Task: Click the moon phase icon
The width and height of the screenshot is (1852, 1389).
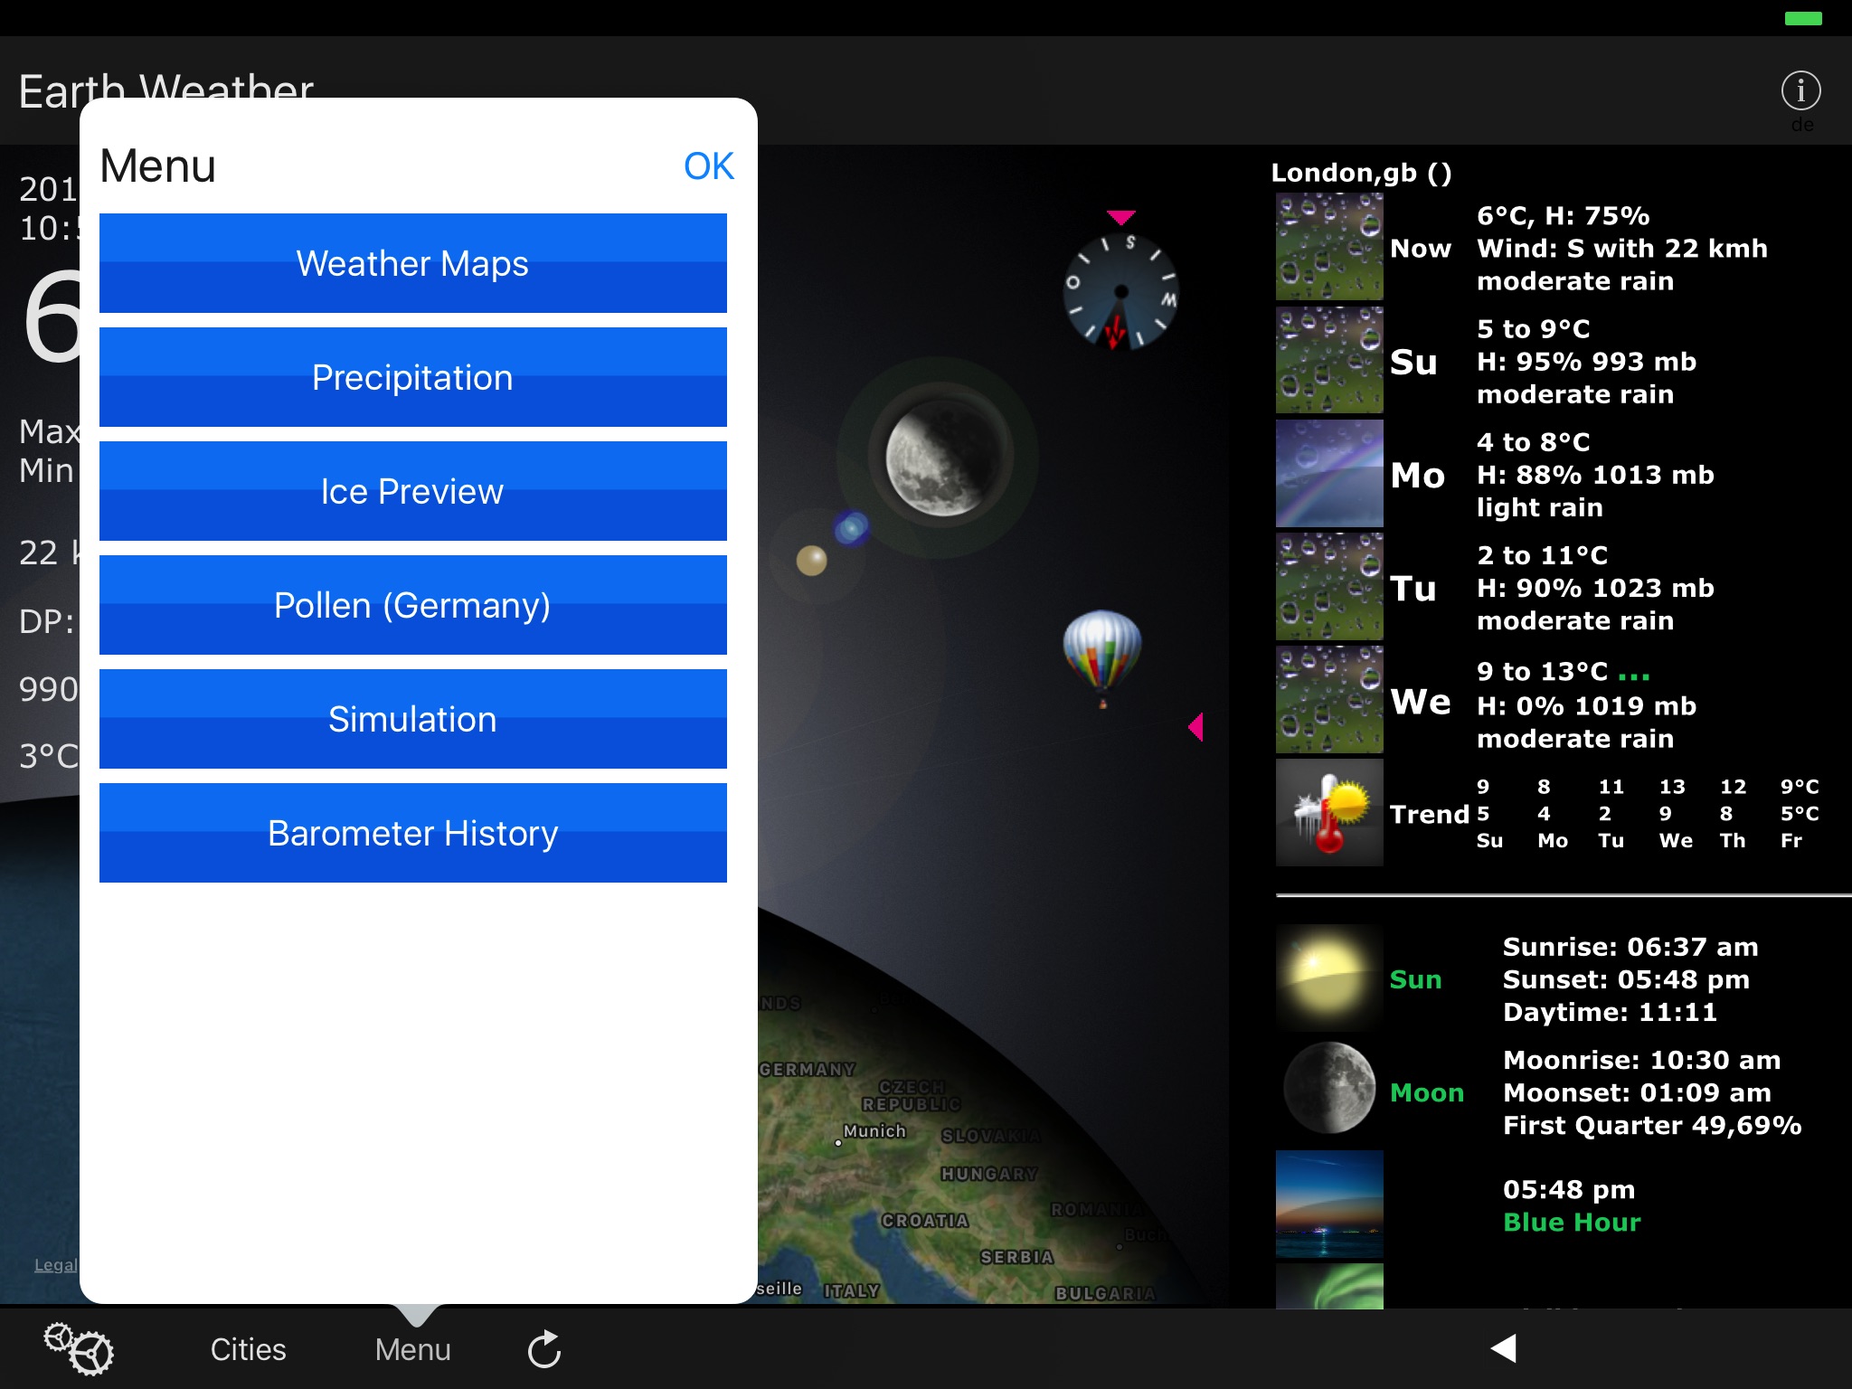Action: (x=1326, y=1092)
